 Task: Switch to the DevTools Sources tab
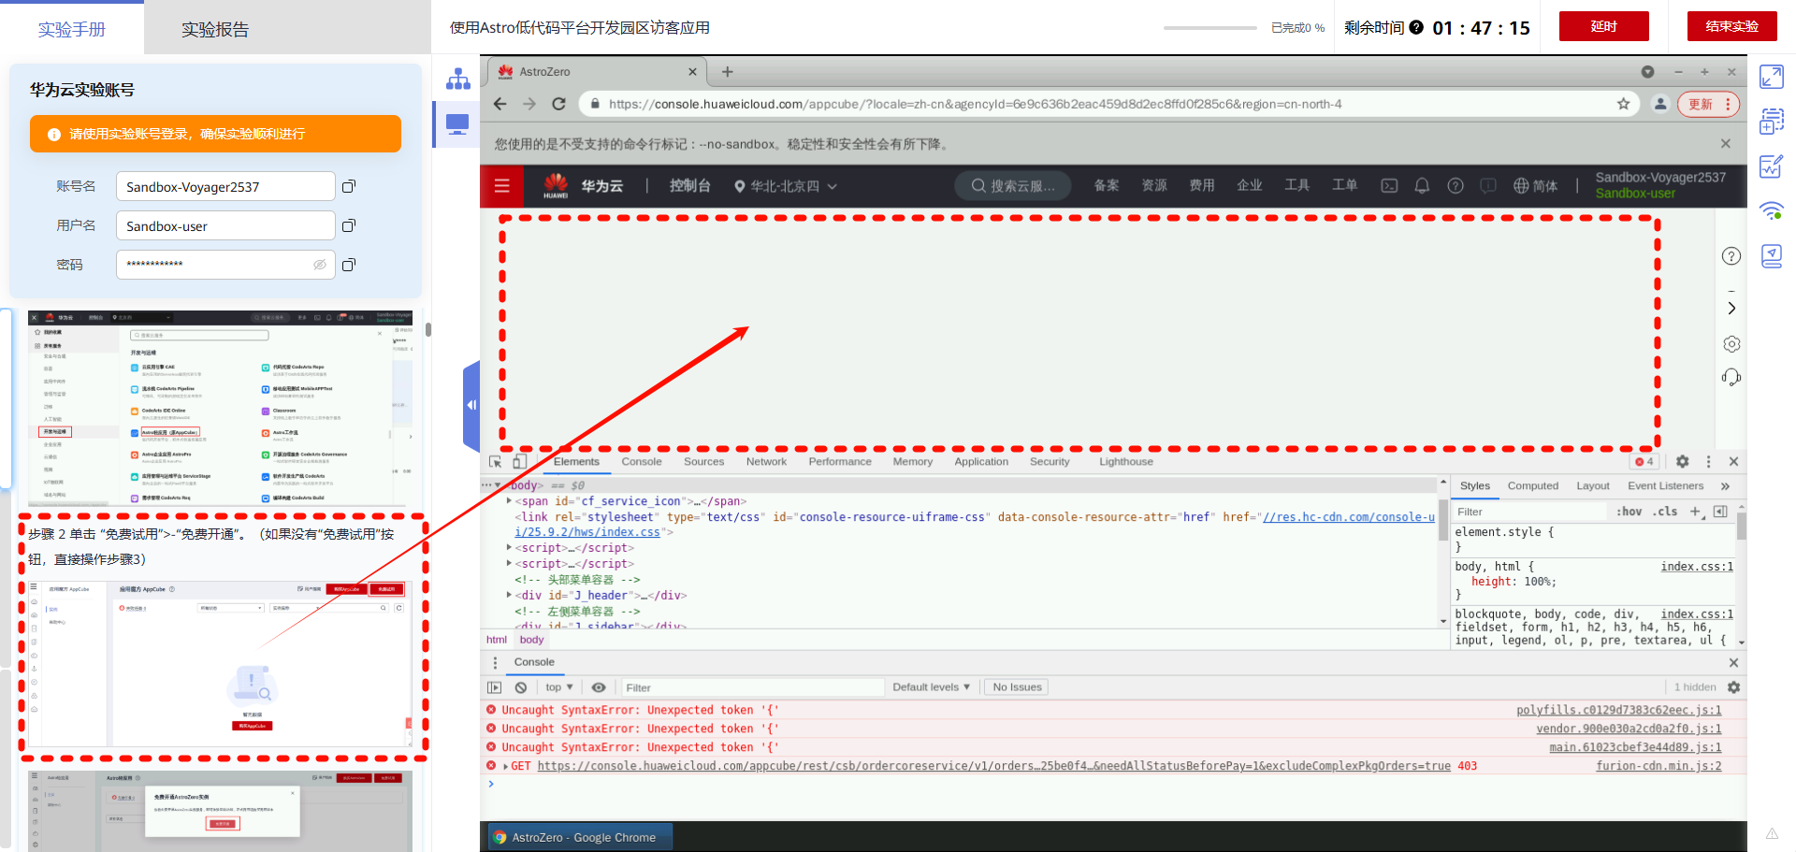(703, 462)
